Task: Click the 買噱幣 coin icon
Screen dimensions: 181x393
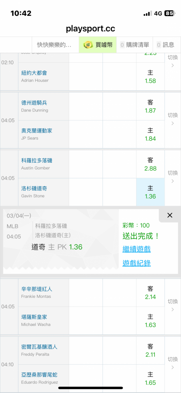Action: pyautogui.click(x=87, y=45)
